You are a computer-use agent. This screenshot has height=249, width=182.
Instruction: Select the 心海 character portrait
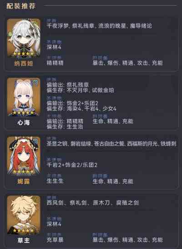coord(24,97)
